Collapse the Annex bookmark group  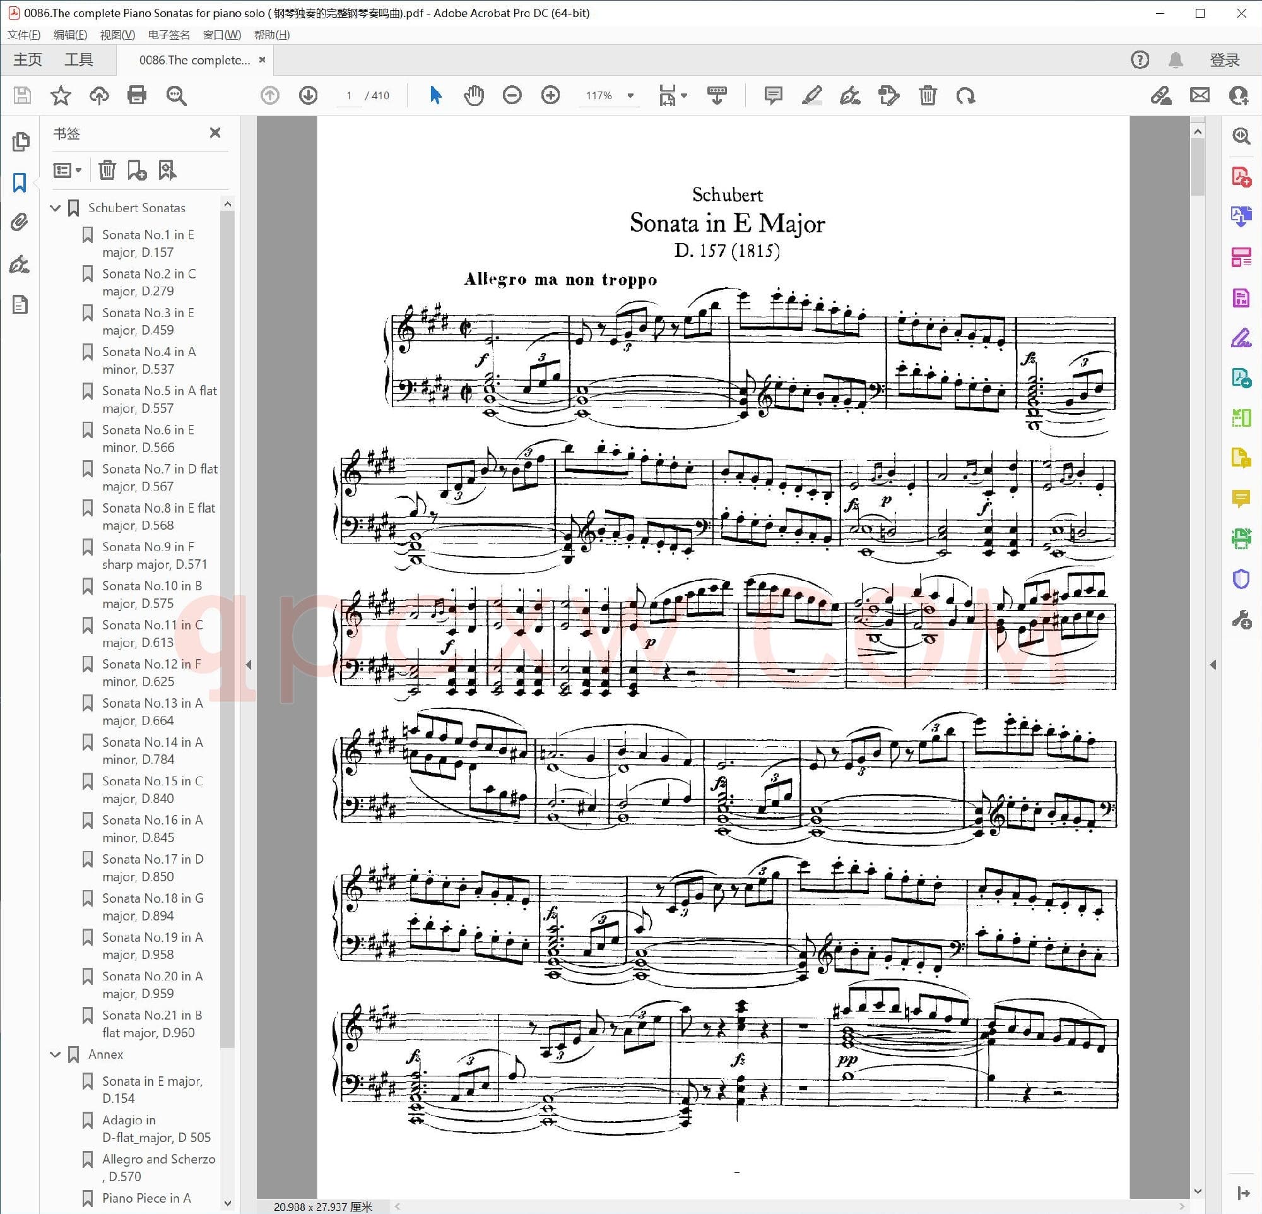[x=56, y=1054]
